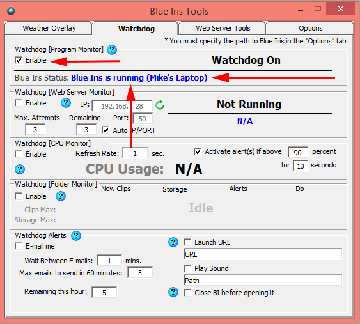
Task: Click the 'New Clips' column label
Action: [116, 189]
